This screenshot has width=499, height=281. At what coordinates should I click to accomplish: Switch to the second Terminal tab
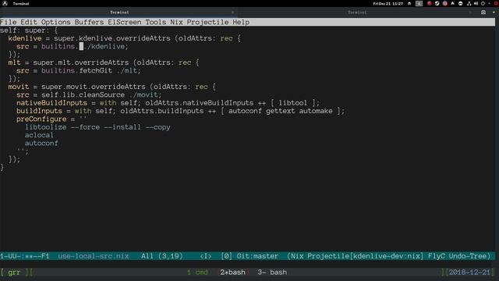pyautogui.click(x=357, y=12)
